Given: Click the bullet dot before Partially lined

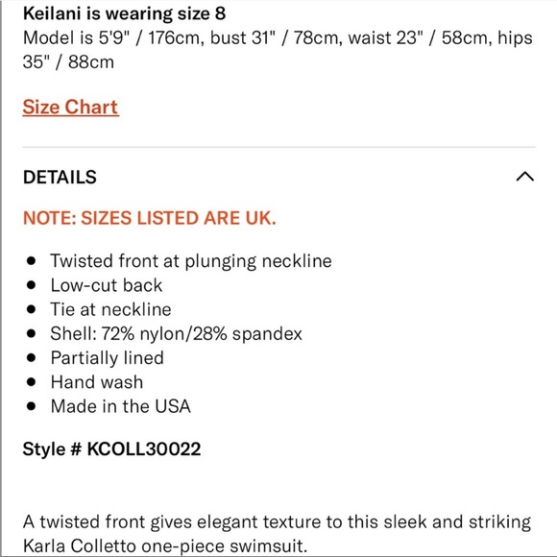Looking at the screenshot, I should (32, 357).
